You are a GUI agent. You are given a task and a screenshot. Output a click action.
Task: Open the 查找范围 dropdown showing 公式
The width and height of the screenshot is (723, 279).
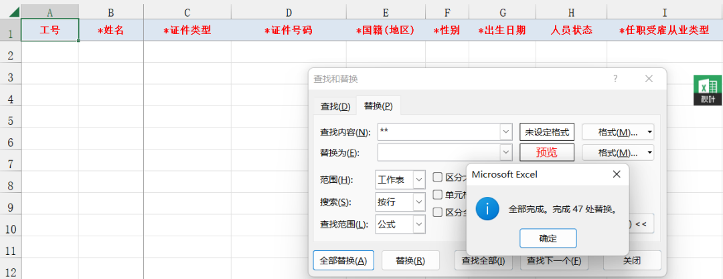tap(400, 224)
